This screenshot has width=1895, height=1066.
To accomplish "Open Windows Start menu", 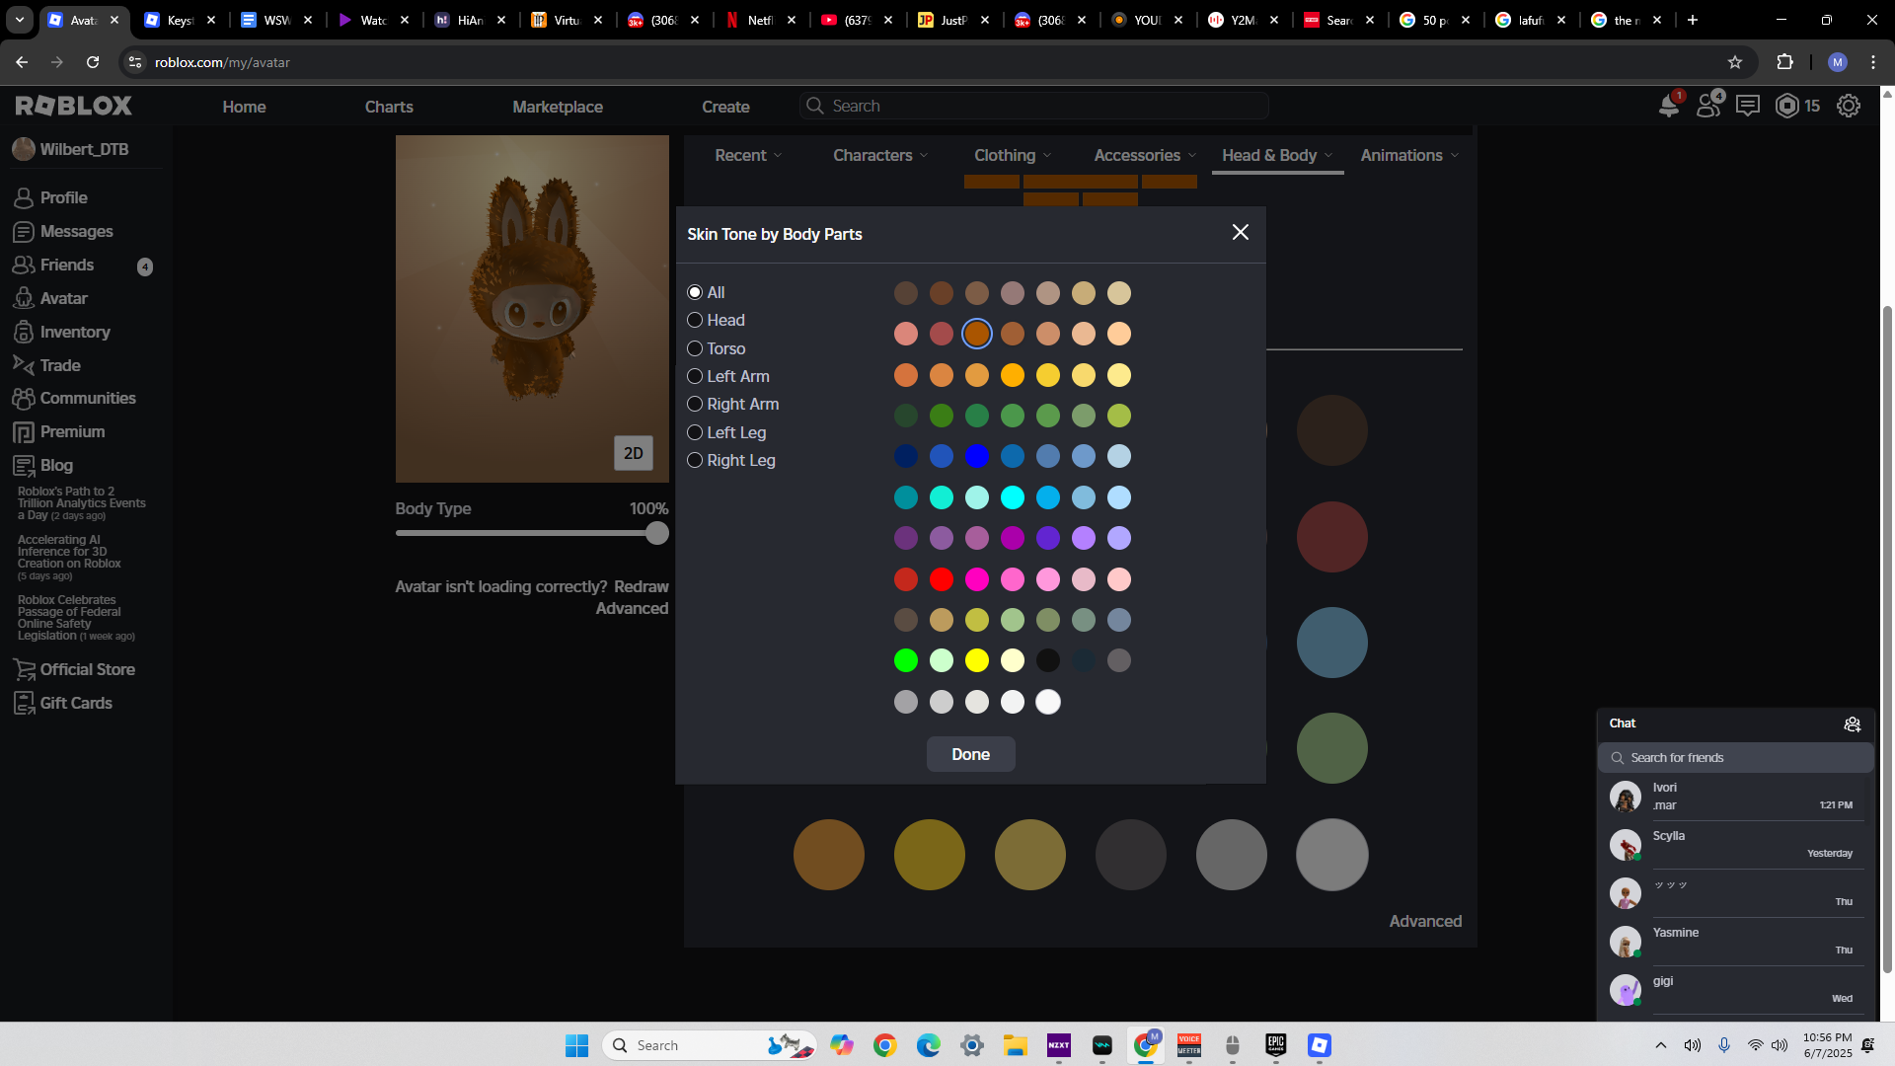I will pos(576,1045).
